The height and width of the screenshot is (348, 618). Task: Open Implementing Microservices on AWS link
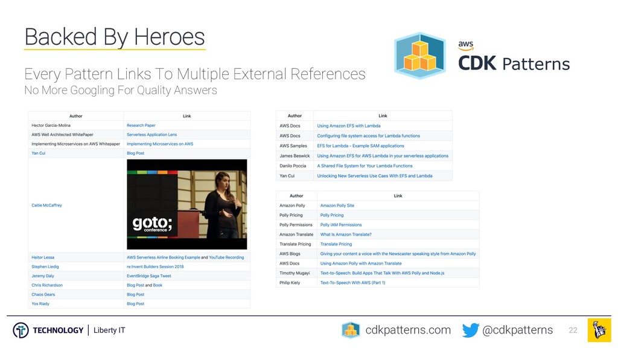[x=160, y=144]
